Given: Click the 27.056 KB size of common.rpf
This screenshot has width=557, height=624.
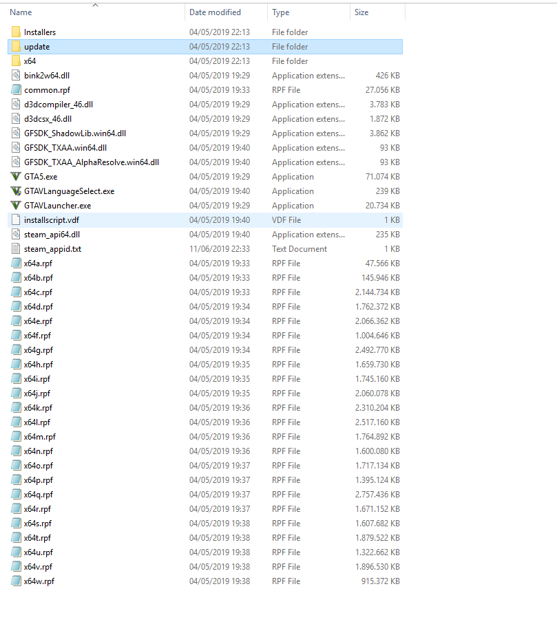Looking at the screenshot, I should point(383,90).
